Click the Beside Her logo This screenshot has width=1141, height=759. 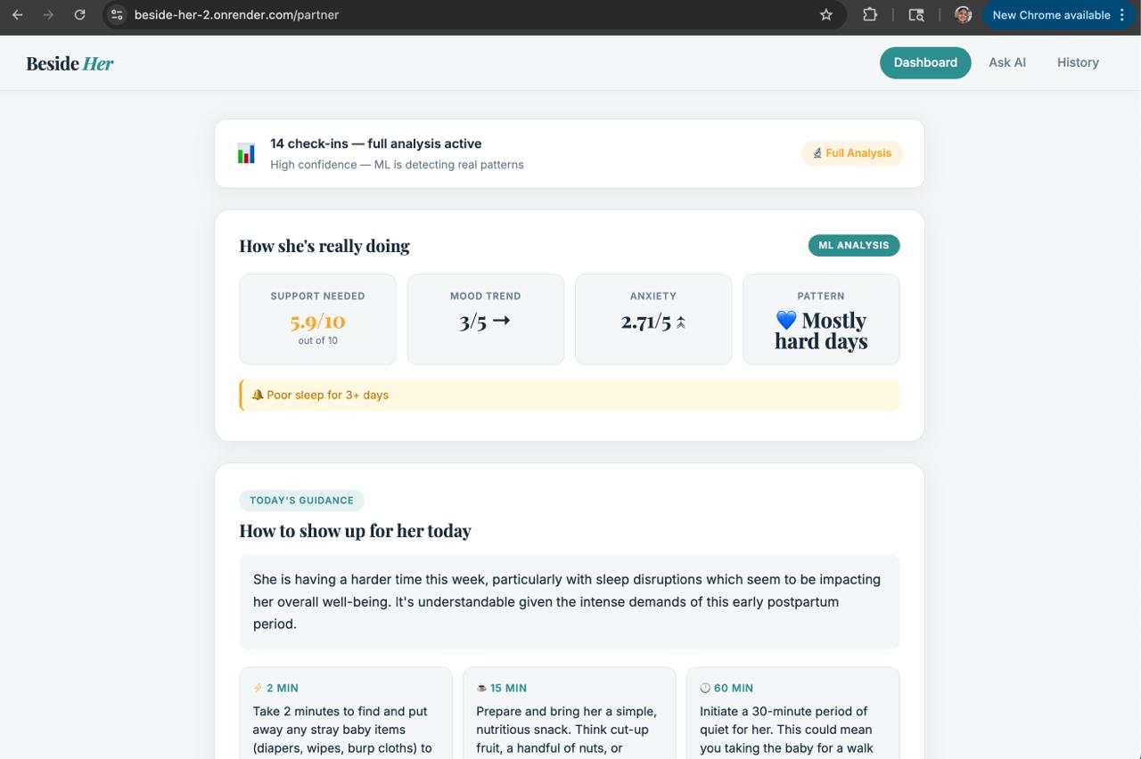pyautogui.click(x=70, y=63)
